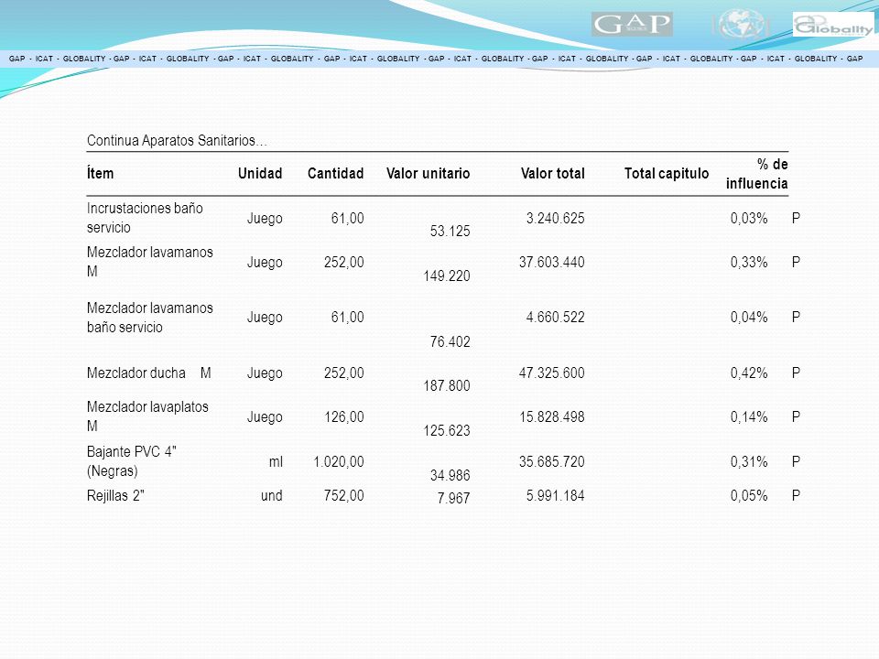Viewport: 879px width, 659px height.
Task: Click the 'Cantidad' column header
Action: coord(336,174)
